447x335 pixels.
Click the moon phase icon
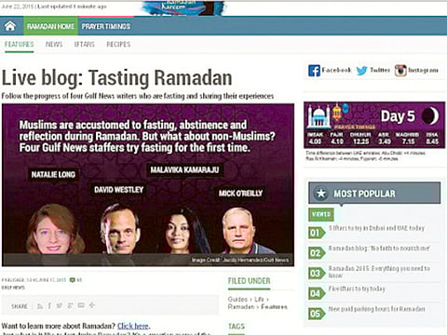coord(430,116)
